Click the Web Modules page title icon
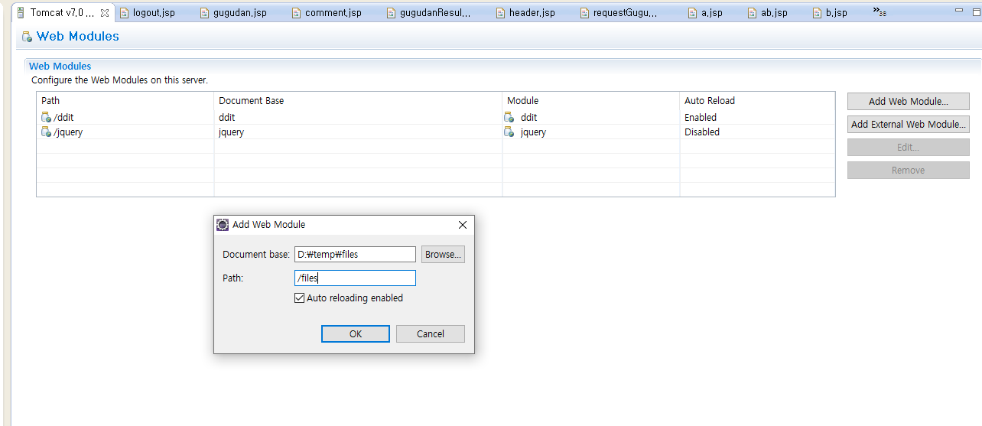The image size is (982, 426). pos(27,37)
